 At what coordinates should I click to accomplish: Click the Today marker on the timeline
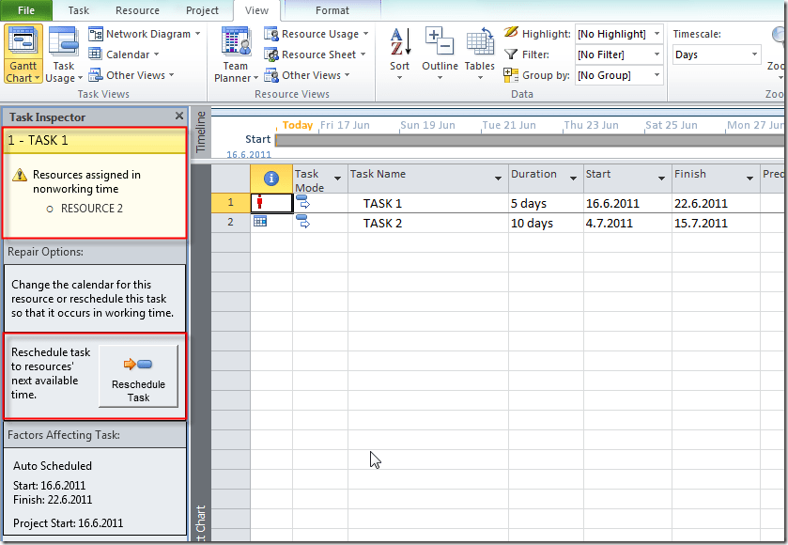click(x=297, y=125)
